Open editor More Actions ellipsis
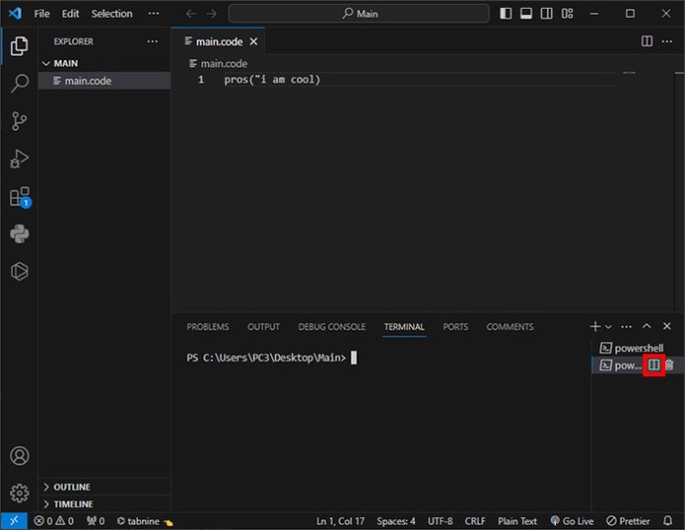Viewport: 685px width, 530px height. tap(667, 41)
